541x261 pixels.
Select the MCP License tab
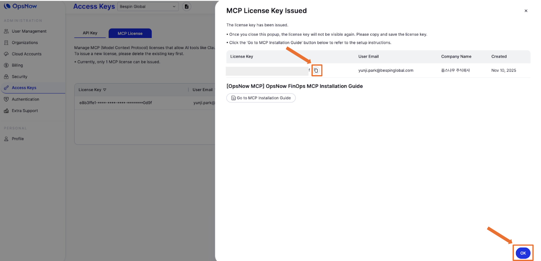coord(130,33)
